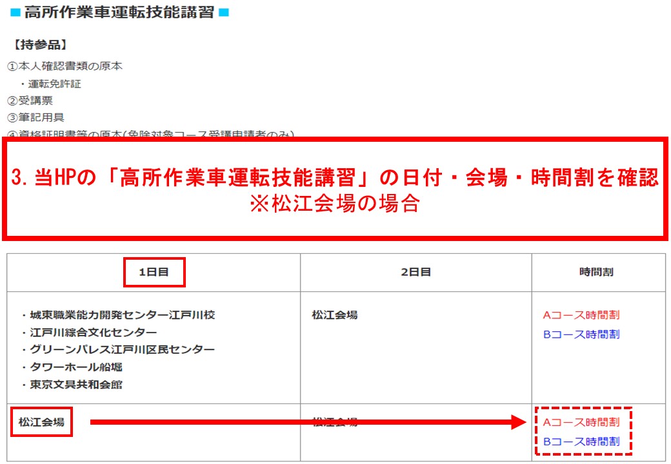
Task: Click the 【持参品】 section title
Action: (41, 46)
